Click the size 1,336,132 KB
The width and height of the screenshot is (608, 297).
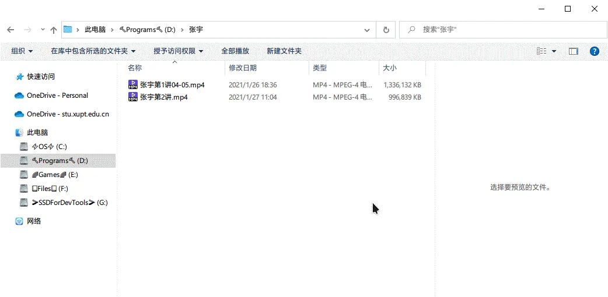[x=403, y=85]
